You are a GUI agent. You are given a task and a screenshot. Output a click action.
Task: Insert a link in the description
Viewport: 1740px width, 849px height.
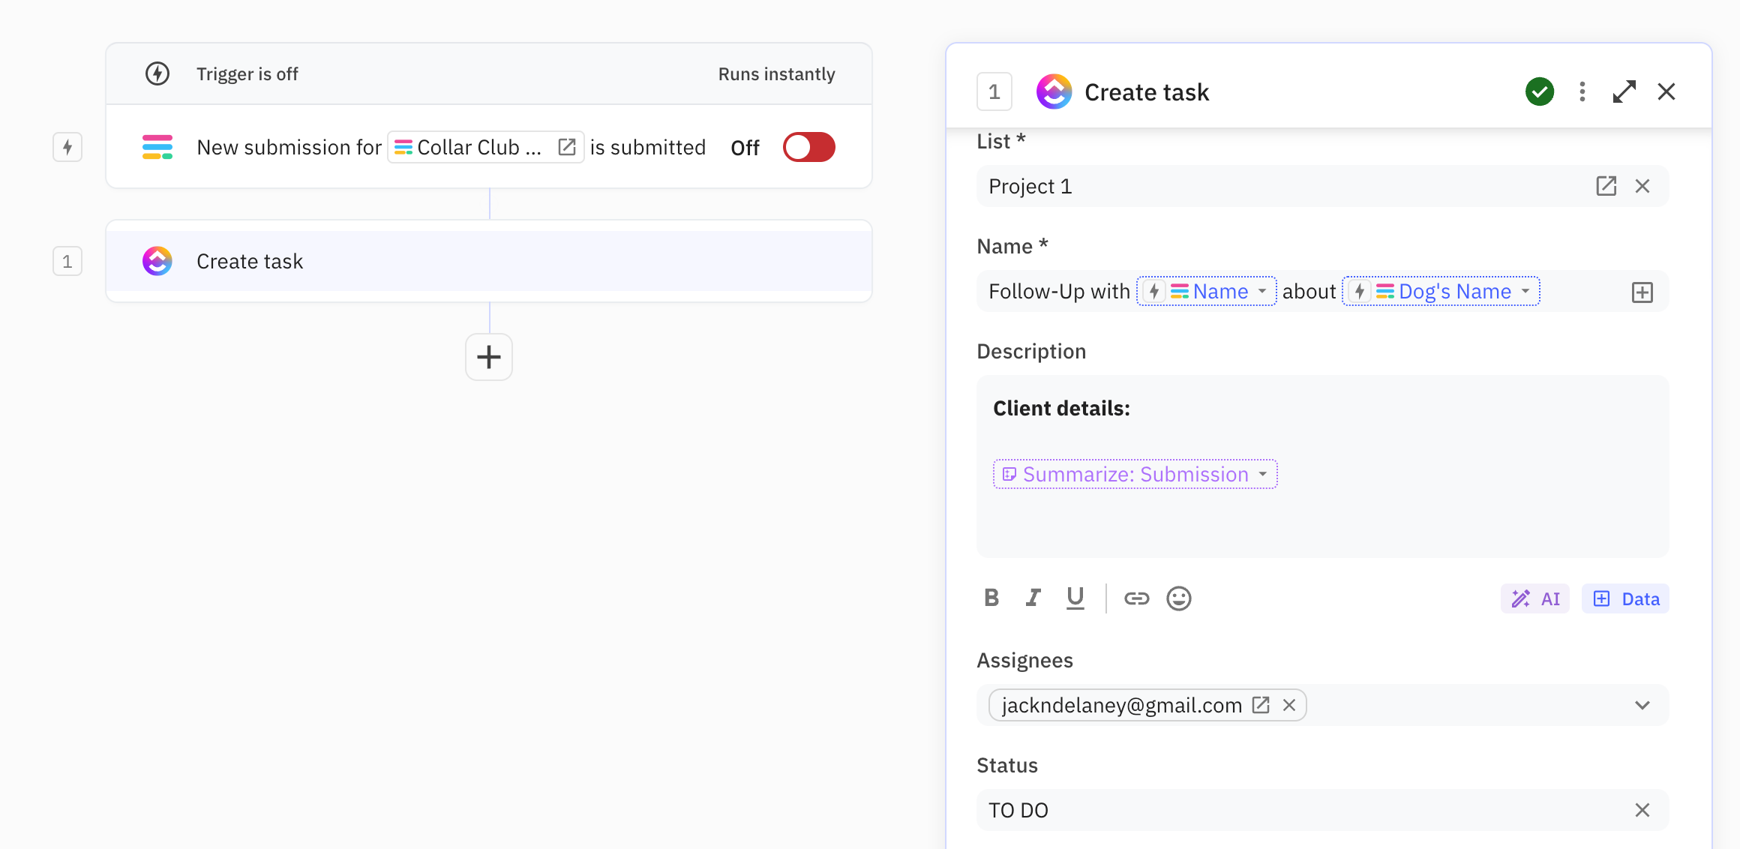coord(1136,598)
